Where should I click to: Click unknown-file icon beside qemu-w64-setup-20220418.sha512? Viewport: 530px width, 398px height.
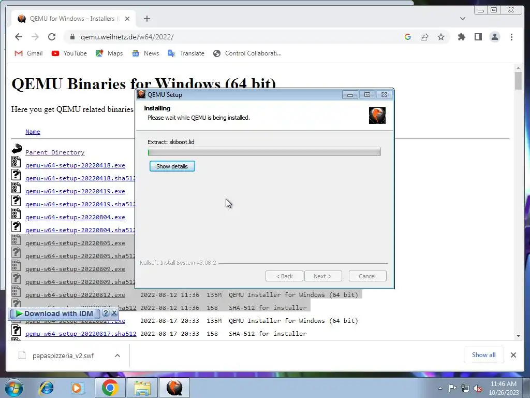(16, 175)
